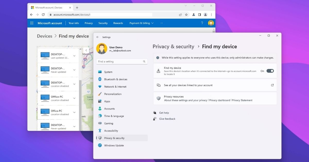Click the Settings back arrow
The width and height of the screenshot is (309, 162).
(x=98, y=37)
